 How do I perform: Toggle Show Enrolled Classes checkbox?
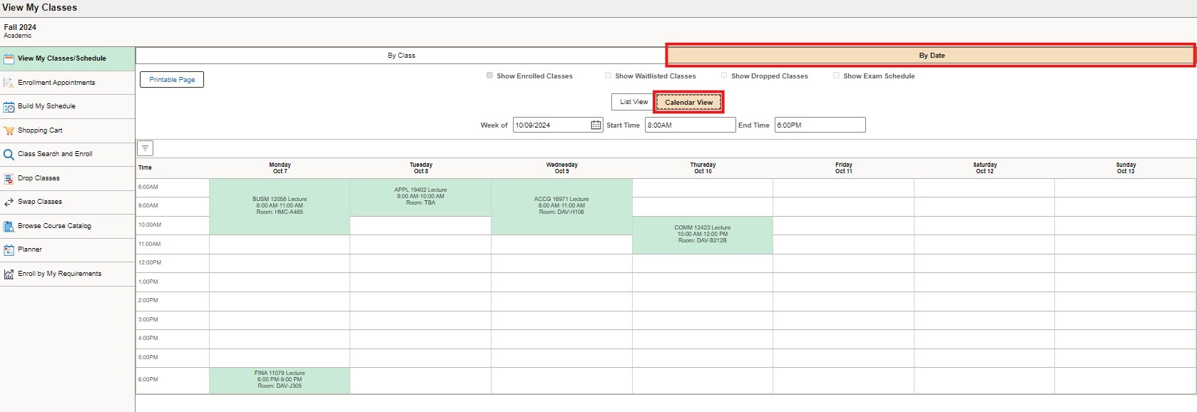point(489,76)
